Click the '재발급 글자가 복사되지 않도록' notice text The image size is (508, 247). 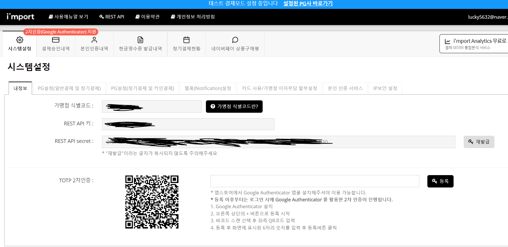coord(160,153)
